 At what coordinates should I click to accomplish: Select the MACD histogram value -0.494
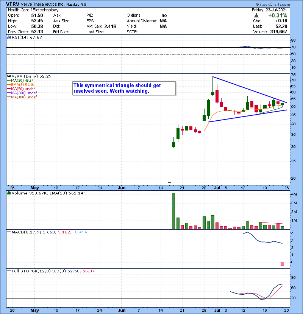(x=80, y=232)
